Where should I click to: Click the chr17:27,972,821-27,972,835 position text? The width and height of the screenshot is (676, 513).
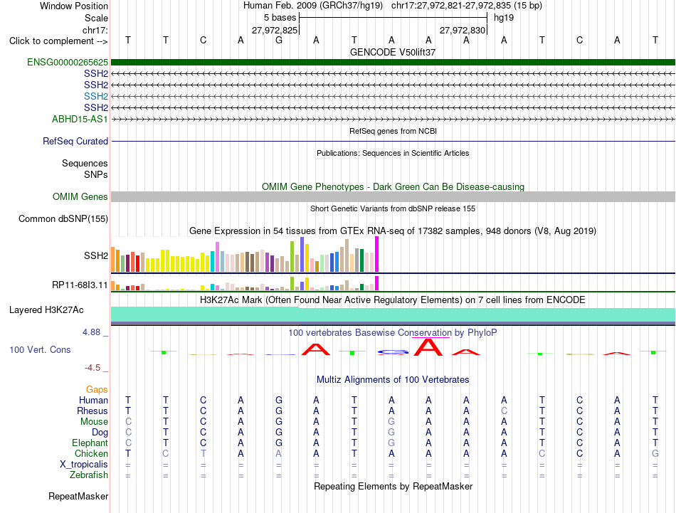451,6
